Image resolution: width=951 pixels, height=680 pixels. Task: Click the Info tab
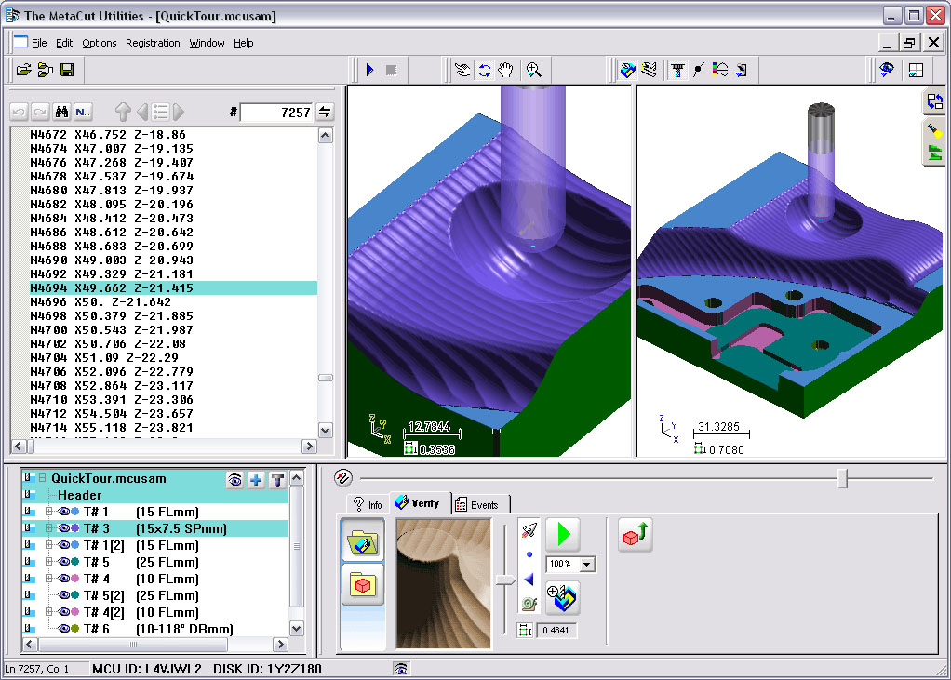pos(368,504)
